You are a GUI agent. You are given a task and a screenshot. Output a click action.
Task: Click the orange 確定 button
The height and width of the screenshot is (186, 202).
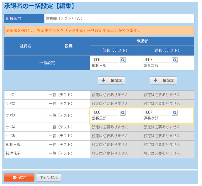click(19, 178)
